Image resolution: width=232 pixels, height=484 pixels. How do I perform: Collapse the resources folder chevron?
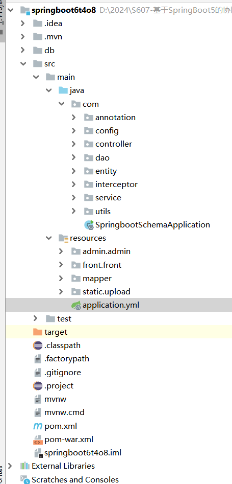click(x=48, y=238)
